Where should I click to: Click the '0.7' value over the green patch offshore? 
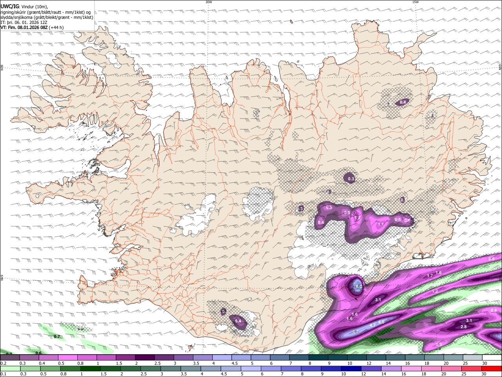coord(57,337)
